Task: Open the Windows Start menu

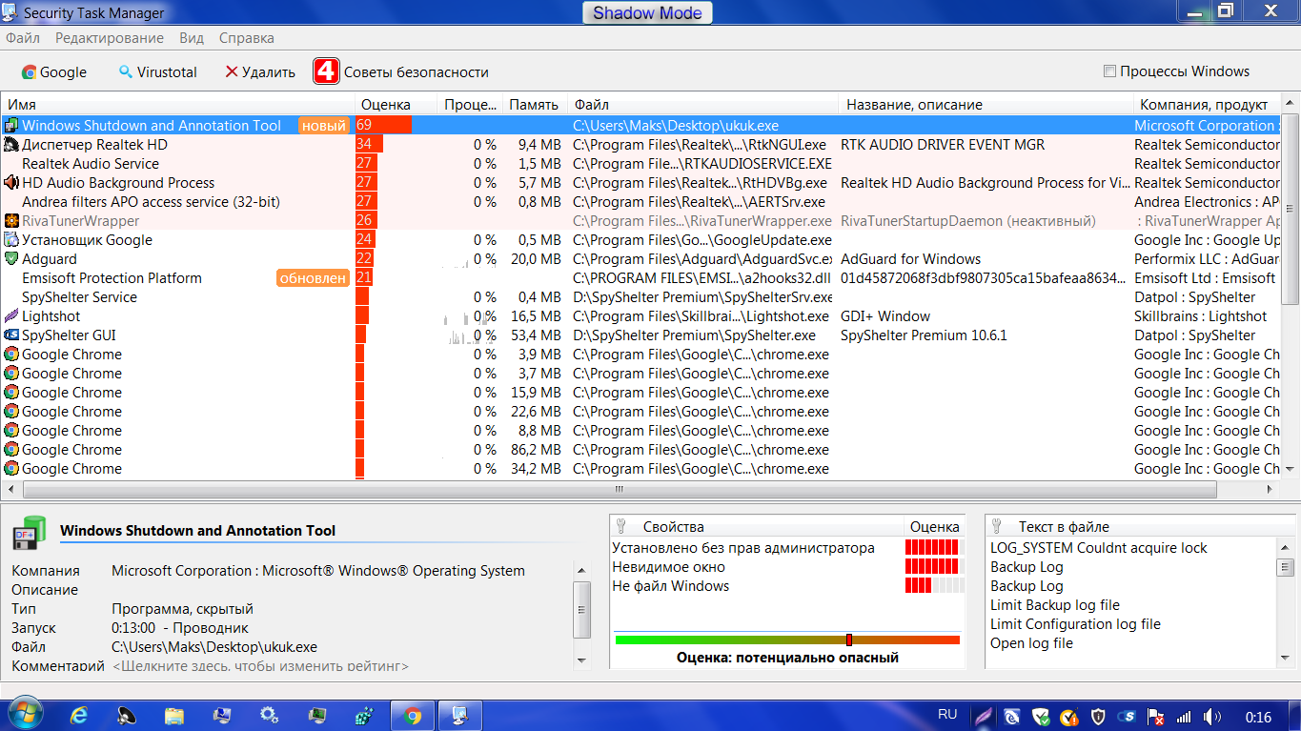Action: coord(24,714)
